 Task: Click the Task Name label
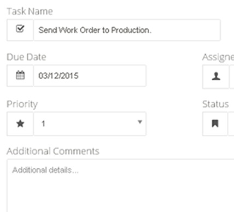click(30, 11)
